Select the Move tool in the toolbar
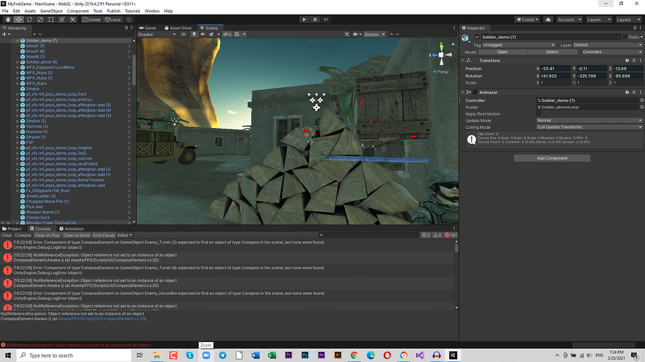 point(18,19)
